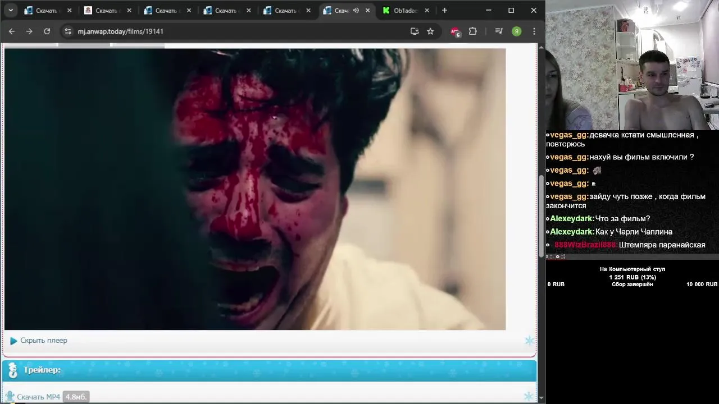The height and width of the screenshot is (404, 719).
Task: Click the 'Сбор завершён' label
Action: tap(632, 284)
